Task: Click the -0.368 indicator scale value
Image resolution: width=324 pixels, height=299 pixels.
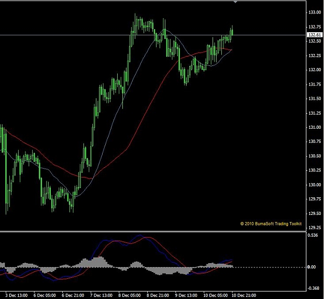Action: point(313,288)
